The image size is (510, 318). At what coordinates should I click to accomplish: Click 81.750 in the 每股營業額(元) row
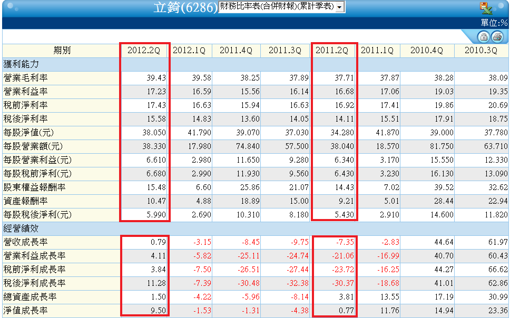(442, 146)
